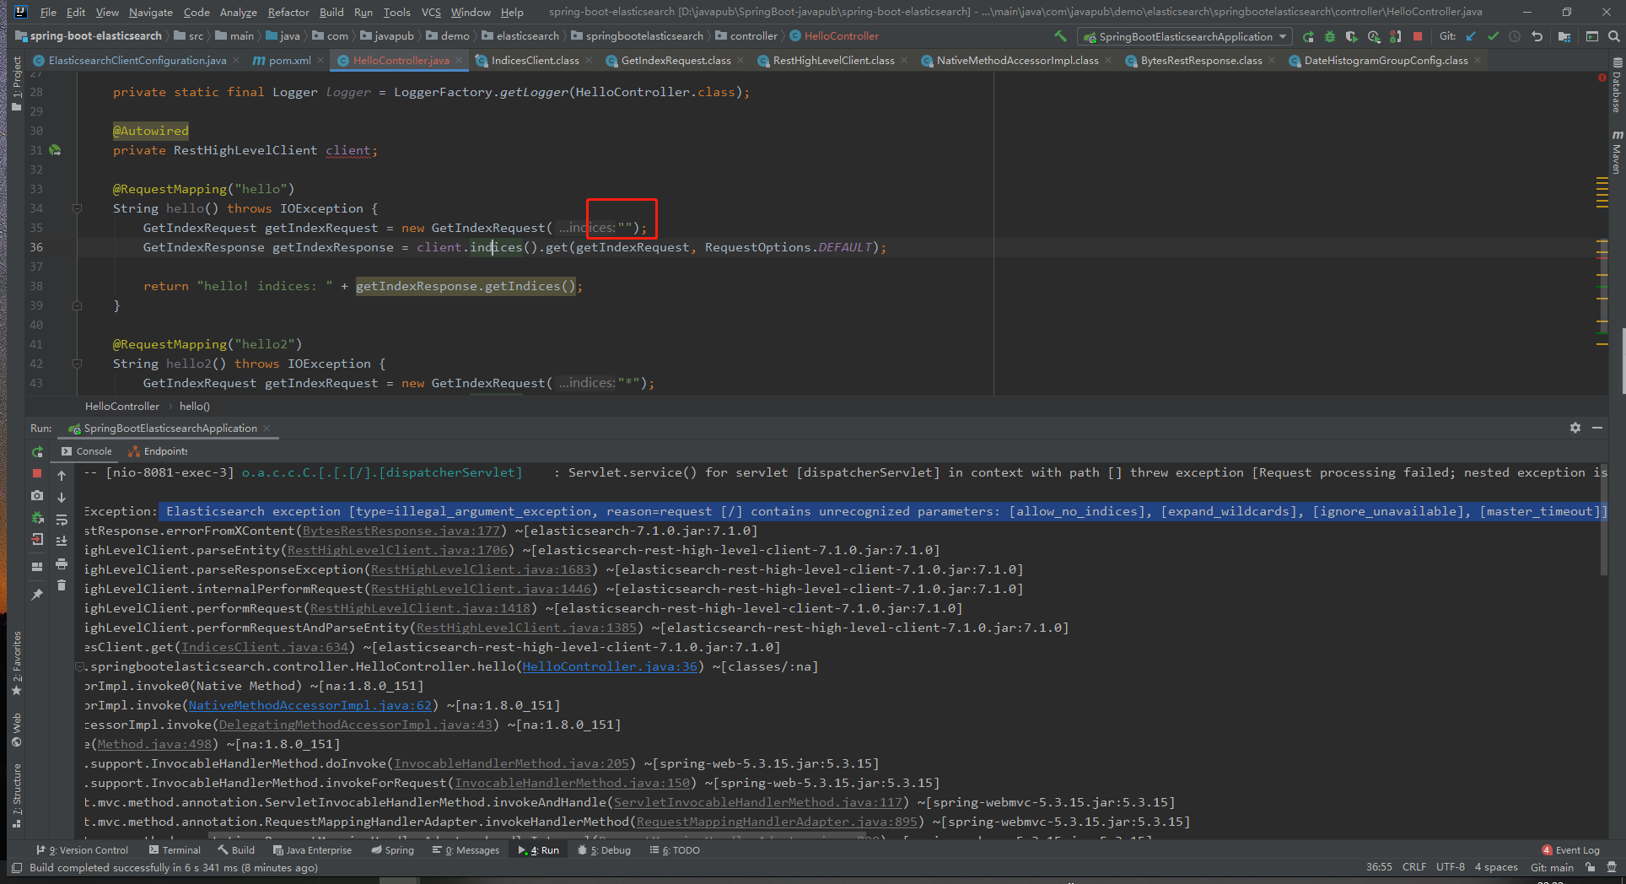
Task: Click the Rerun icon in Run panel
Action: point(37,452)
